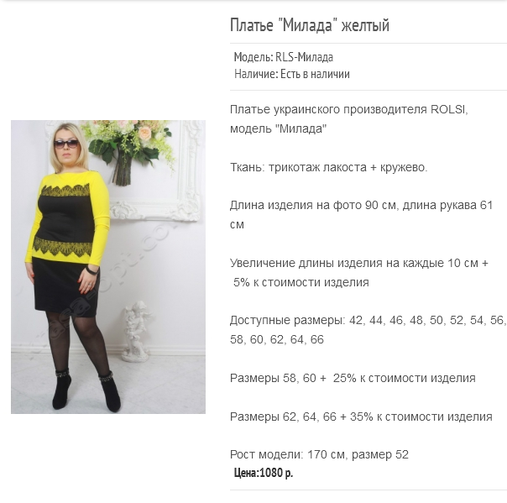This screenshot has height=503, width=507.
Task: Click the Размеры 58, 60 + 25% line
Action: [x=353, y=378]
